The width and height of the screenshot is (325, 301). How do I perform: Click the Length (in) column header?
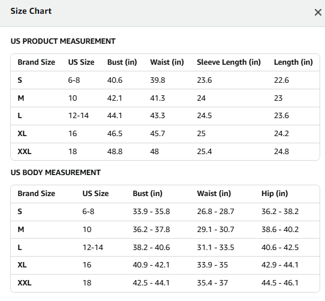293,62
